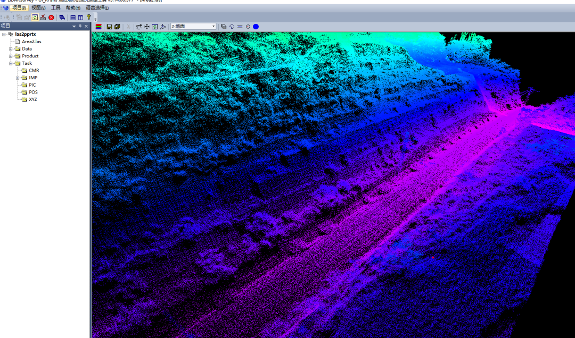
Task: Select the IMP folder
Action: point(33,78)
